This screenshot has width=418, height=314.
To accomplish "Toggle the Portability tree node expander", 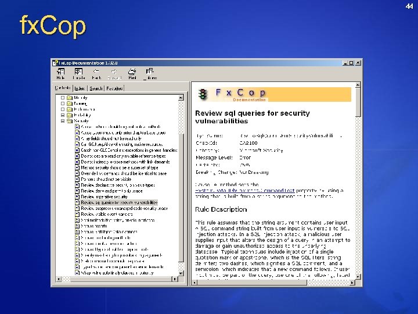I will tap(63, 115).
